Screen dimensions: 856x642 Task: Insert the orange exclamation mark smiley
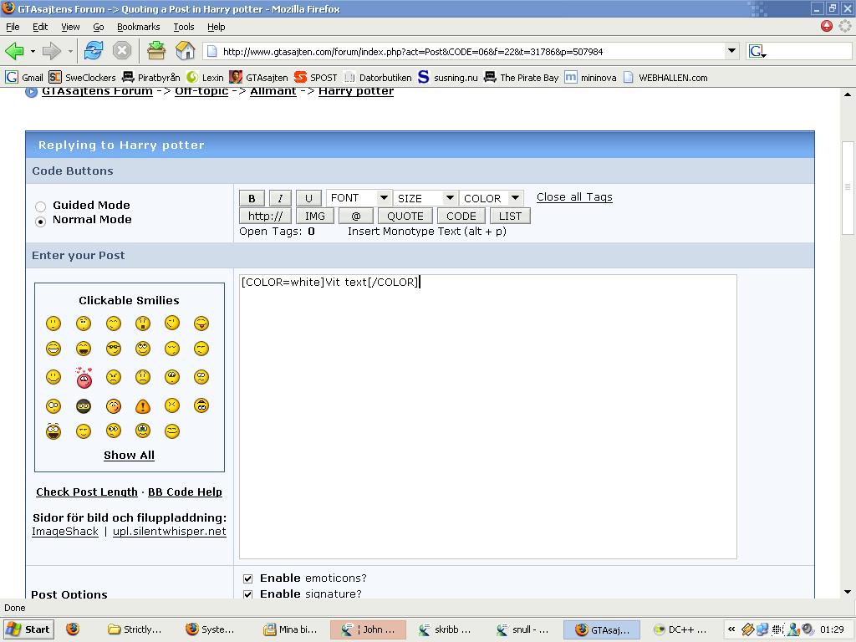142,406
